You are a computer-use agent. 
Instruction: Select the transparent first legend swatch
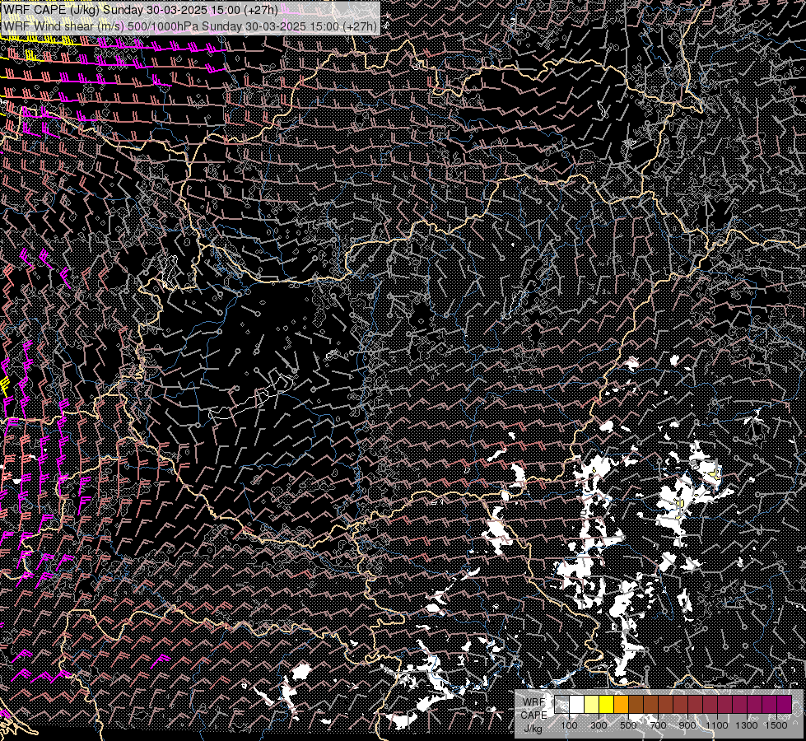(x=561, y=704)
